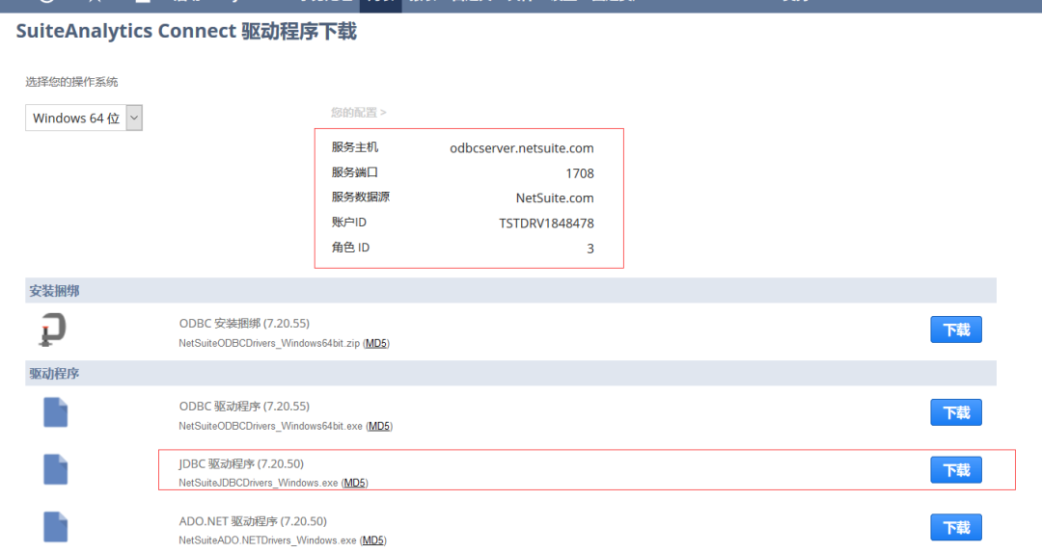Download the ODBC 安装捆绑 bundle
This screenshot has height=553, width=1042.
[955, 329]
